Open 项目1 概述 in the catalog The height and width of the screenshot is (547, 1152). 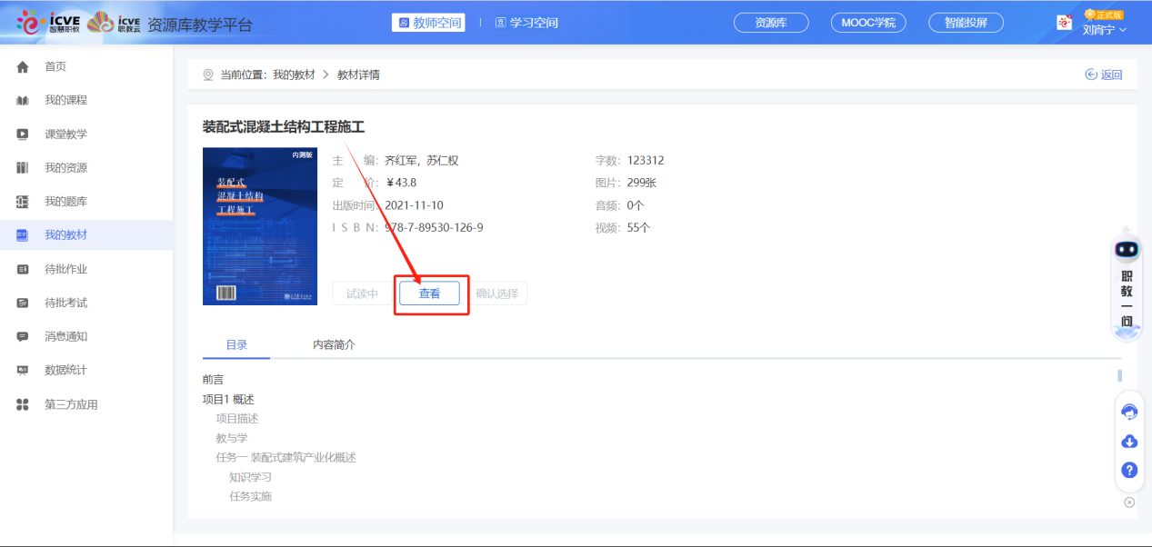pyautogui.click(x=227, y=399)
